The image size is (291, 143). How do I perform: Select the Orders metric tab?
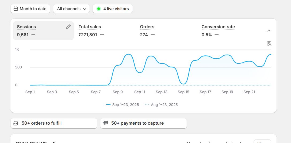[147, 27]
